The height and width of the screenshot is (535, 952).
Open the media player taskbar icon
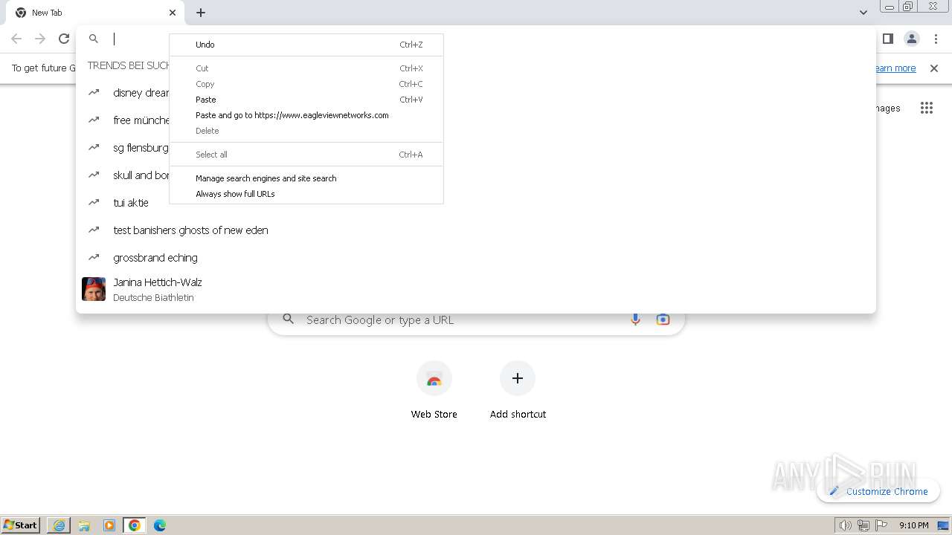tap(109, 525)
